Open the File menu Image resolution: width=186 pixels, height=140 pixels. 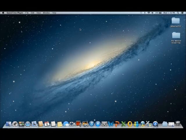(27, 13)
